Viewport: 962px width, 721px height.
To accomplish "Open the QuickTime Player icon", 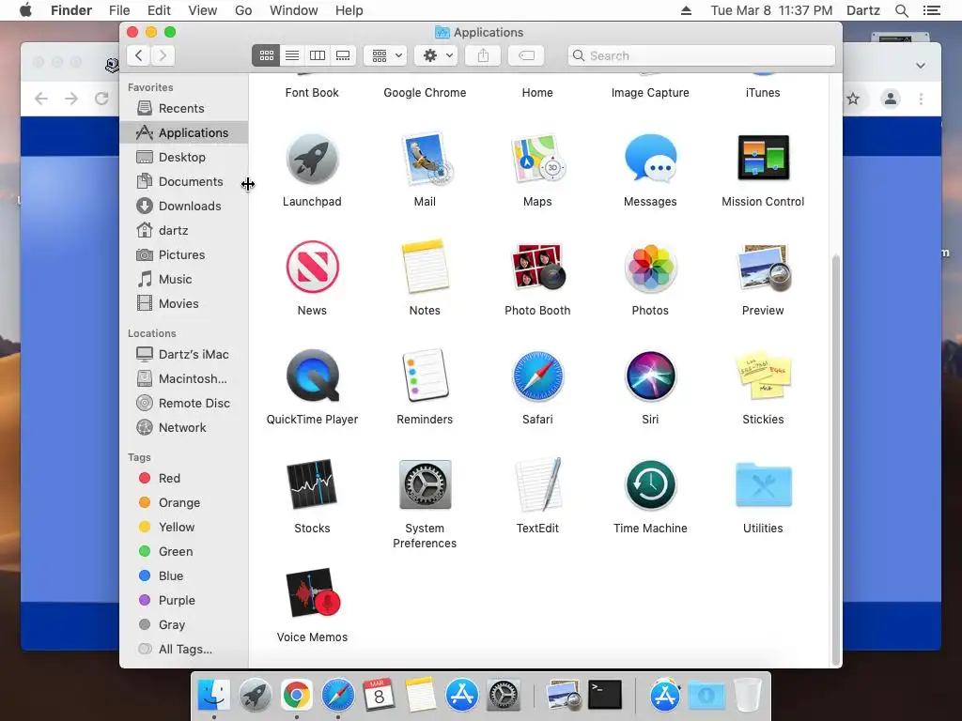I will tap(312, 376).
